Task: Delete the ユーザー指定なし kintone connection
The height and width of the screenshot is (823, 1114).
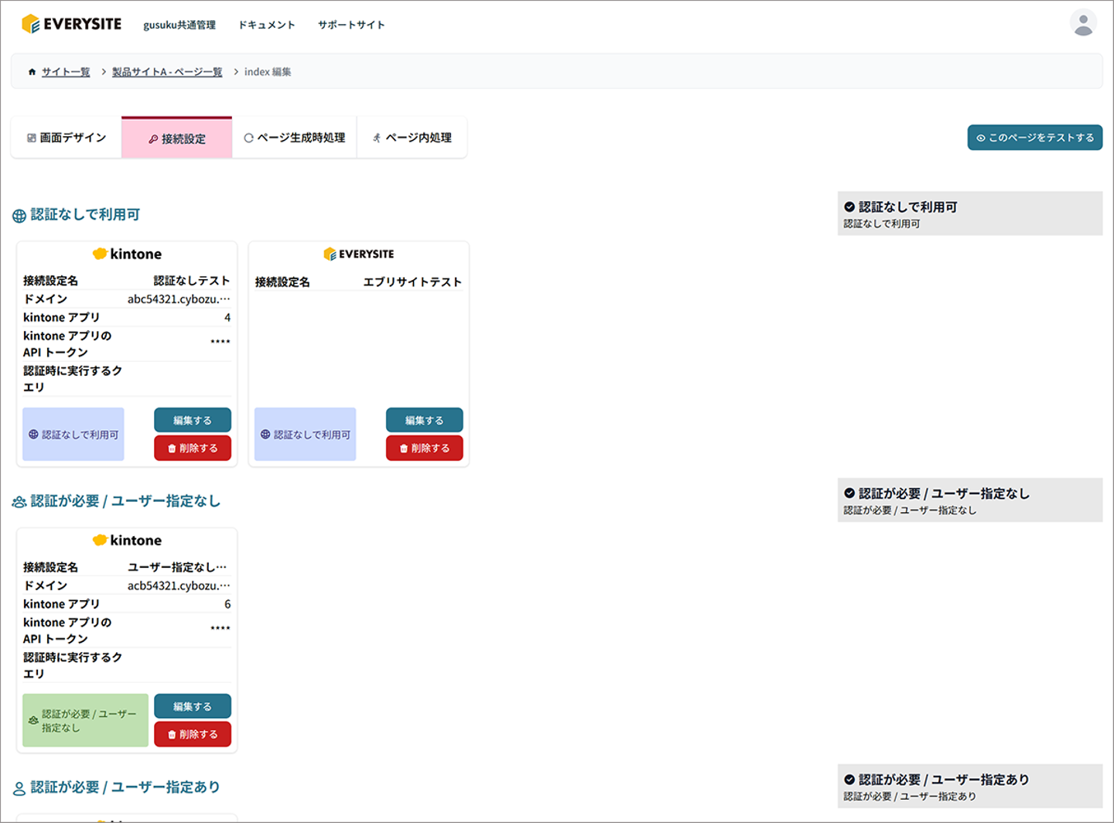Action: coord(193,734)
